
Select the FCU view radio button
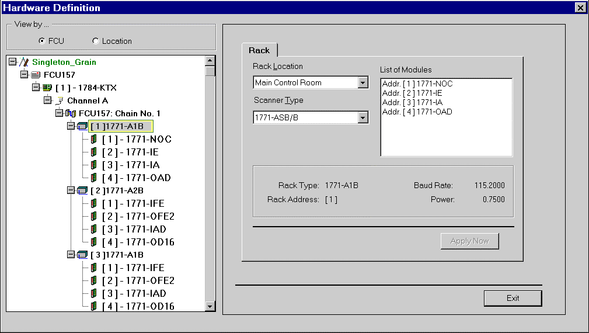pos(41,41)
